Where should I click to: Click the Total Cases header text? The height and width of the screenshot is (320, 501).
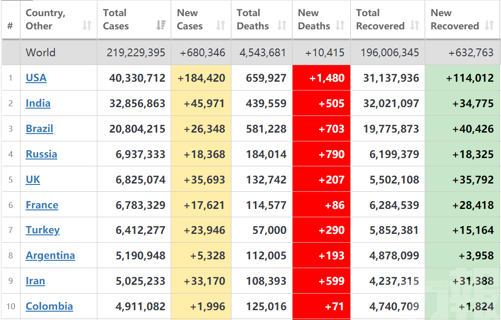tap(115, 19)
